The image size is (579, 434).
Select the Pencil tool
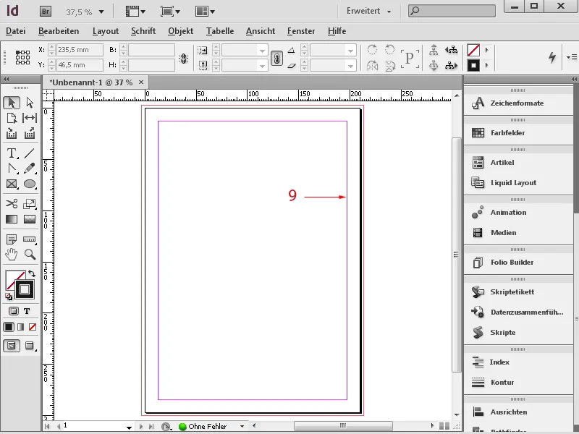[x=30, y=169]
